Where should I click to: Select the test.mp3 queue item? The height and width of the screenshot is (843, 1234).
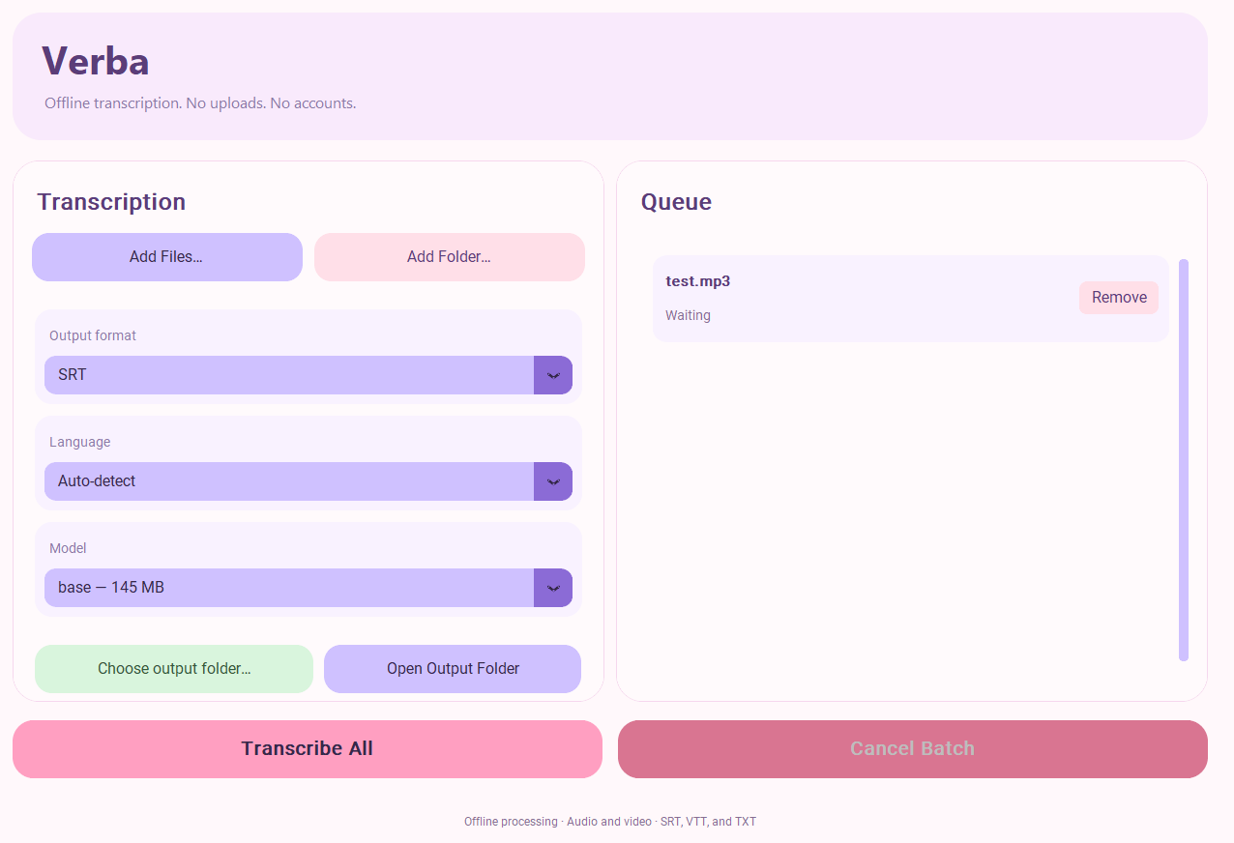(x=911, y=299)
